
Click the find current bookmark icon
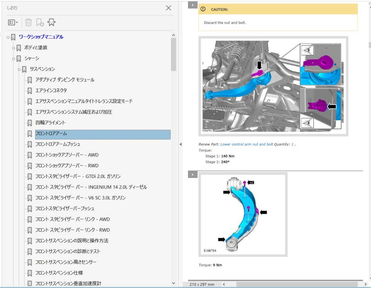coord(52,22)
